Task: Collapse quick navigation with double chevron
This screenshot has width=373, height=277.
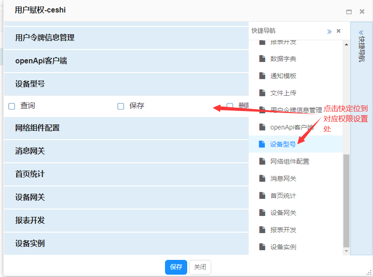Action: 329,31
